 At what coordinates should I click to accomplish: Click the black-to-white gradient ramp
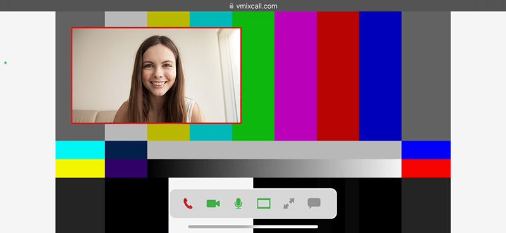click(275, 168)
